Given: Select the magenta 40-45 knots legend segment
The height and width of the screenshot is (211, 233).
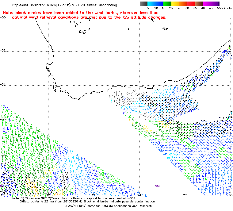Looking at the screenshot, I should point(207,4).
